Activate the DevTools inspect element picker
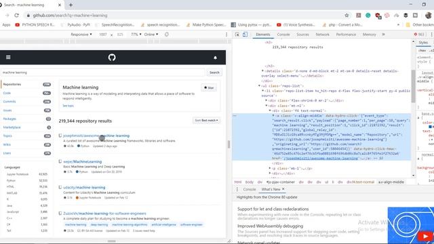 tap(237, 35)
